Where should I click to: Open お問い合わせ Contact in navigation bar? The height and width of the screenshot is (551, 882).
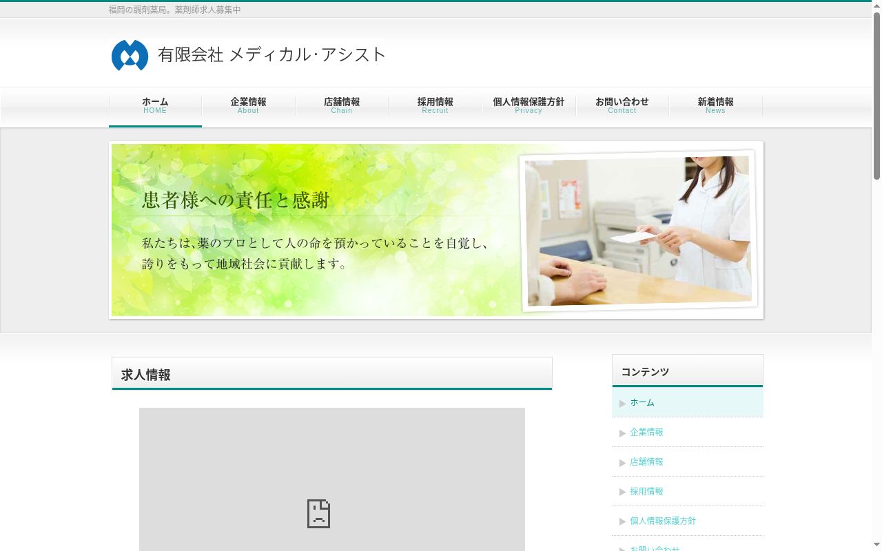point(622,107)
